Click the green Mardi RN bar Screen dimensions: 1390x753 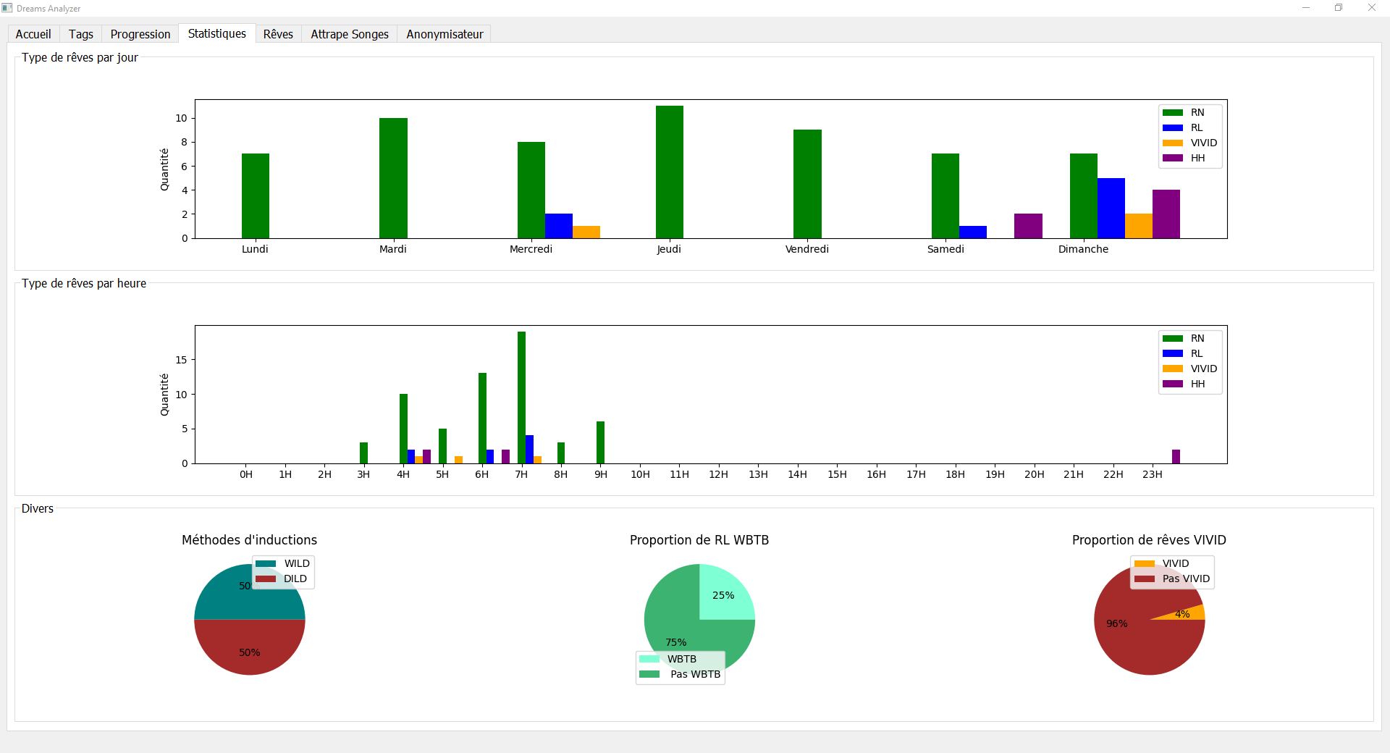click(393, 178)
